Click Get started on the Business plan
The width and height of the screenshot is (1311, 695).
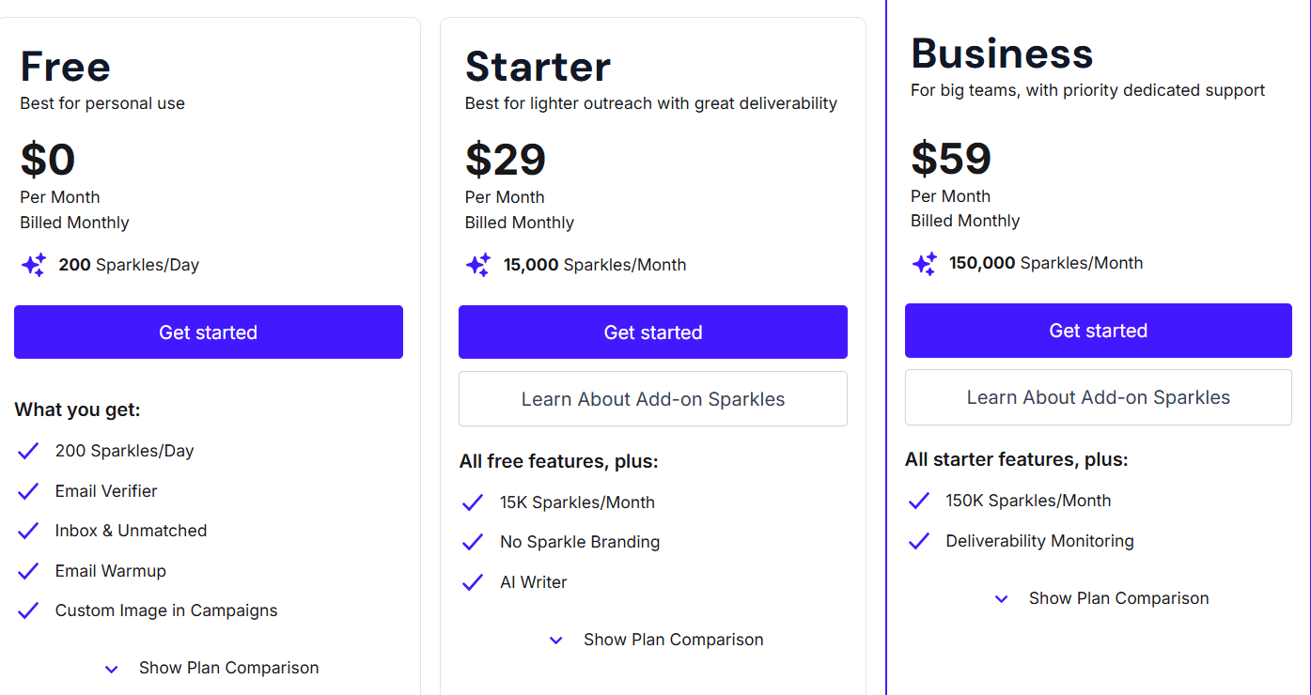[x=1098, y=330]
